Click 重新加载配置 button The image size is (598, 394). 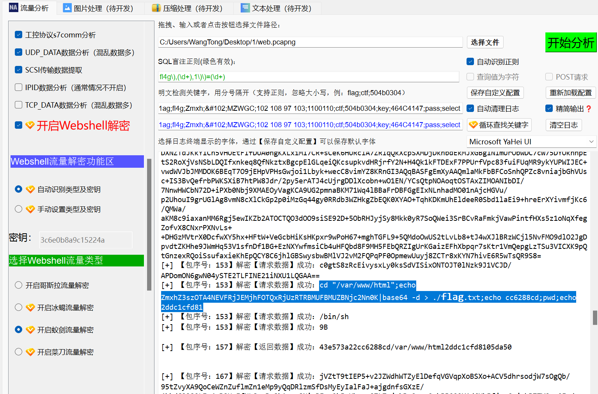point(571,93)
